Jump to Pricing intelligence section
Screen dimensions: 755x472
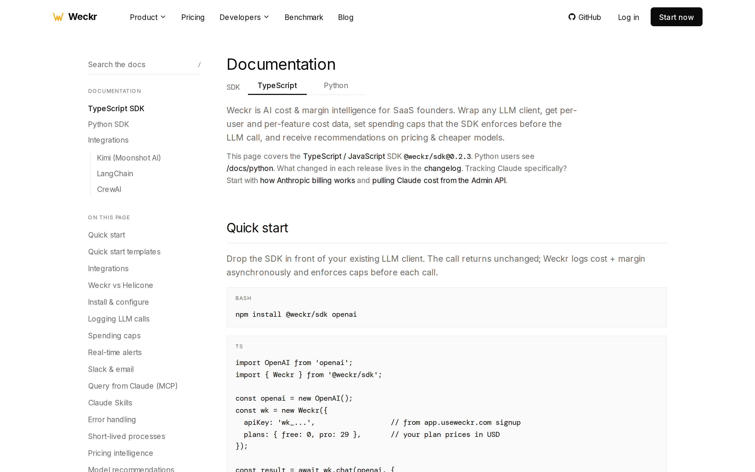click(x=120, y=453)
